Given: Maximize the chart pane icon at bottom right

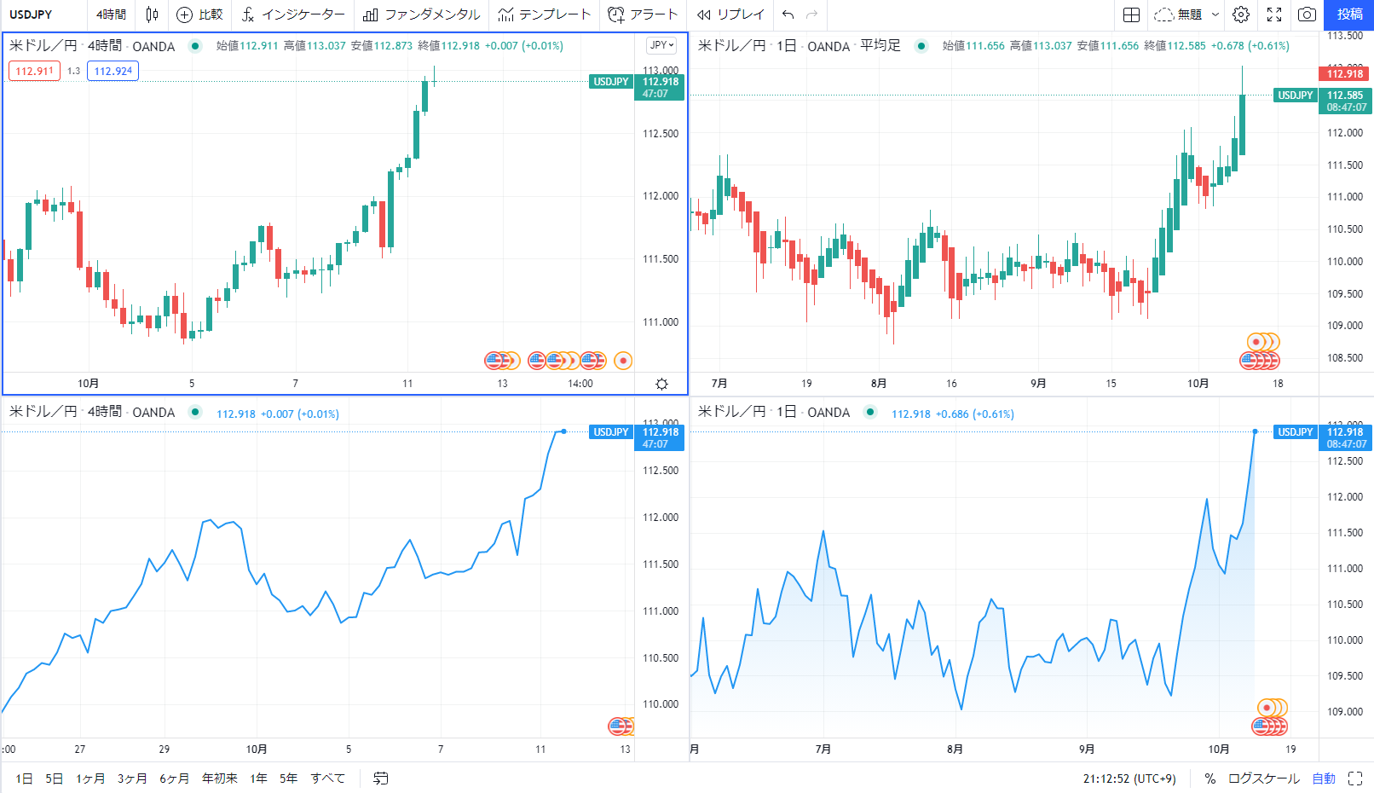Looking at the screenshot, I should 1355,779.
